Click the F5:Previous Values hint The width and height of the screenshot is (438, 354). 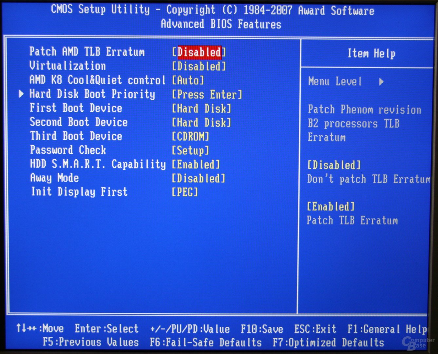pos(91,342)
